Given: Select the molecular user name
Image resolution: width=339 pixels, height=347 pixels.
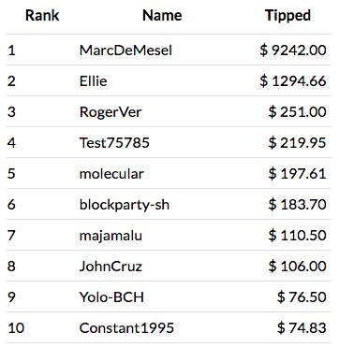Looking at the screenshot, I should (111, 173).
